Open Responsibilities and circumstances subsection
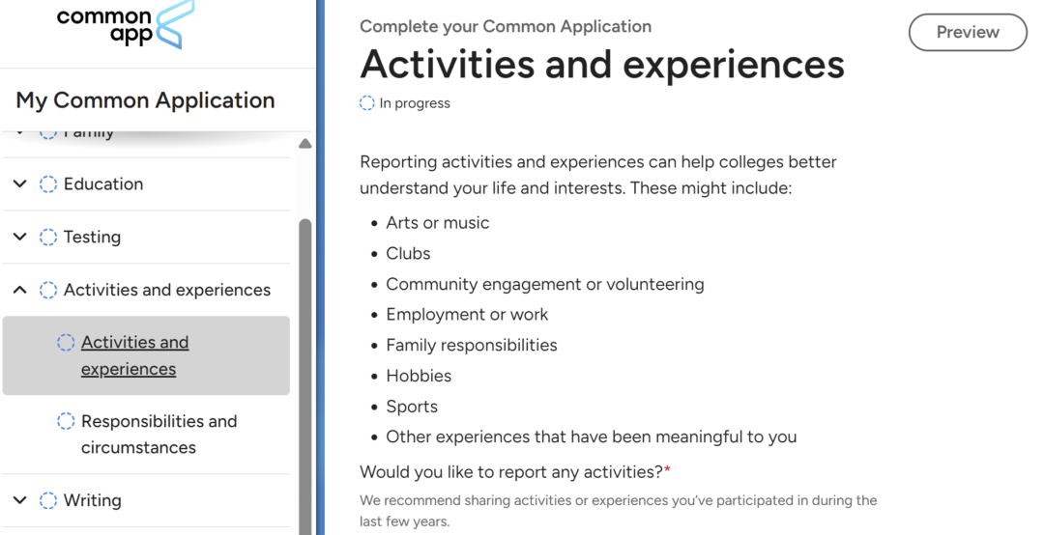 (159, 435)
